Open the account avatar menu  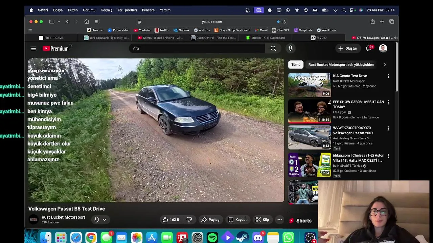(383, 48)
